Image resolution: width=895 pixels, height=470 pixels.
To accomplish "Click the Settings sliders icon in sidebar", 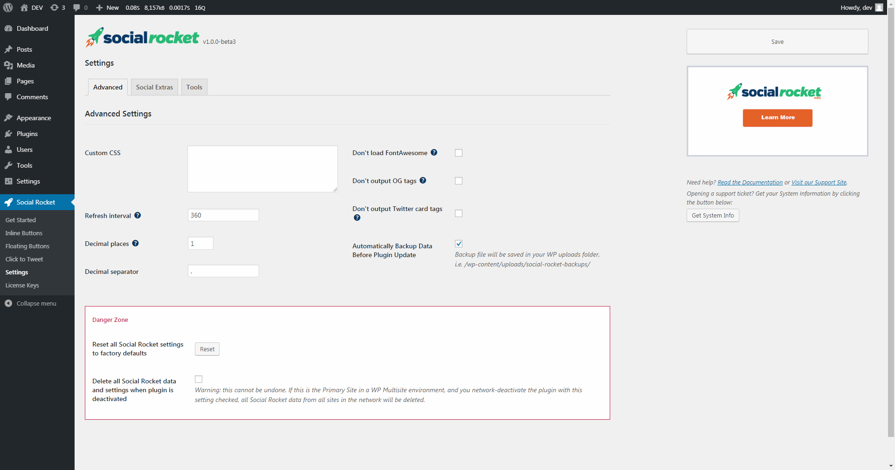I will (x=8, y=181).
